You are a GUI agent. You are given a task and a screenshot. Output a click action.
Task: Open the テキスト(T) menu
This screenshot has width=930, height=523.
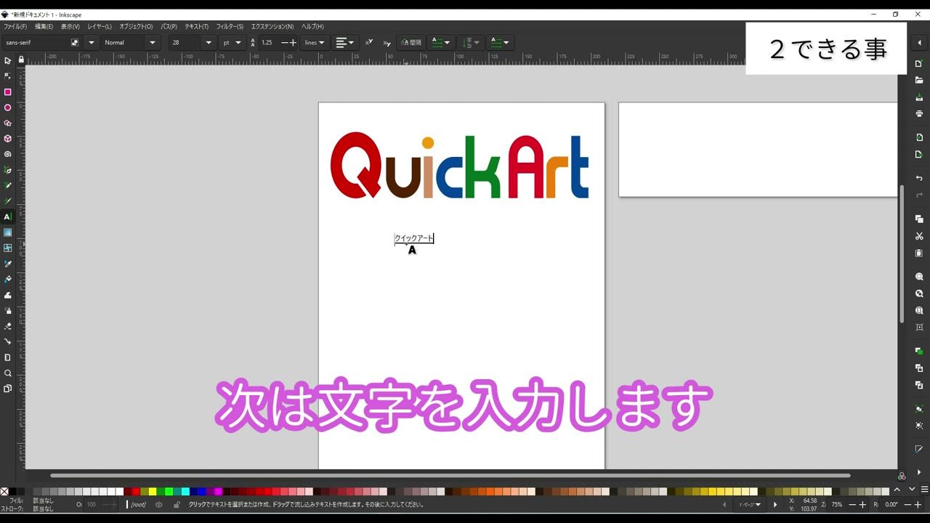point(196,26)
